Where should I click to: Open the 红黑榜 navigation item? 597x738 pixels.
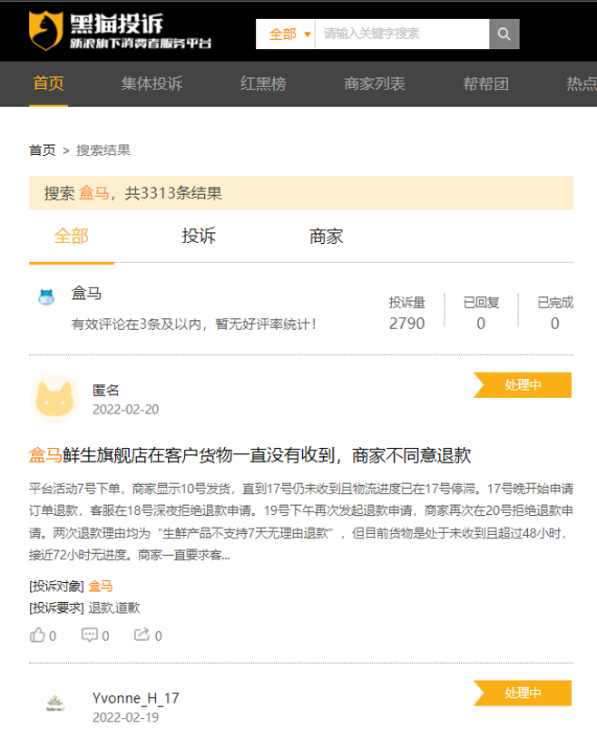(x=263, y=84)
